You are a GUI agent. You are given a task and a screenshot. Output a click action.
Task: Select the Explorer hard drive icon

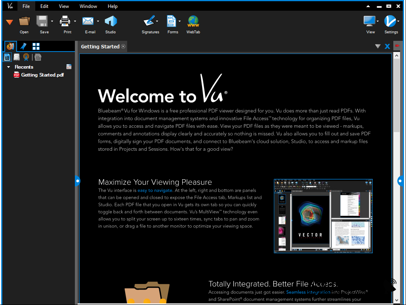click(x=17, y=58)
